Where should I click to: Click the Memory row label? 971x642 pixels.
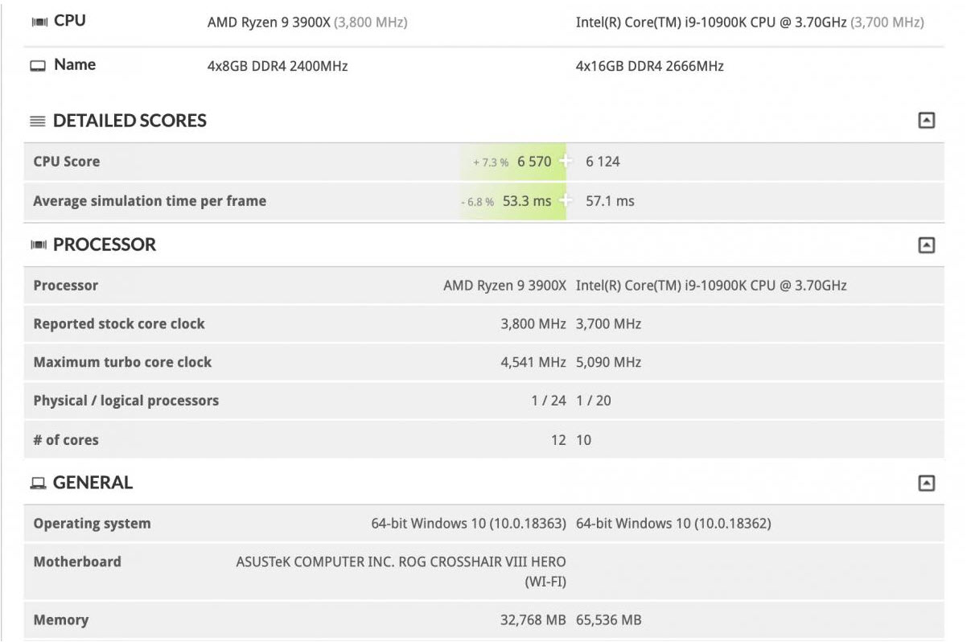(x=61, y=620)
